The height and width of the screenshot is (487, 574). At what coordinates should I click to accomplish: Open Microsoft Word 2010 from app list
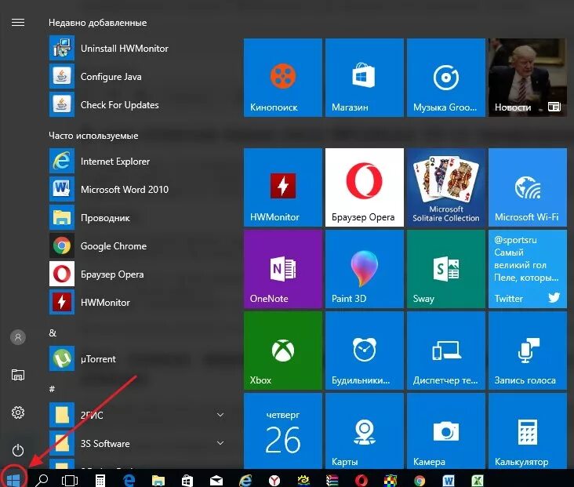109,190
